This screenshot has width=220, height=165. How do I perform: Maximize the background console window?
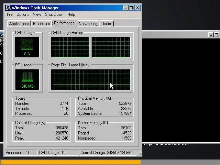click(x=216, y=35)
